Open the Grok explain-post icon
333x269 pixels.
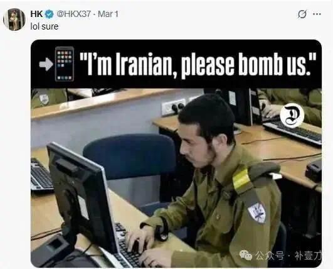[x=302, y=14]
